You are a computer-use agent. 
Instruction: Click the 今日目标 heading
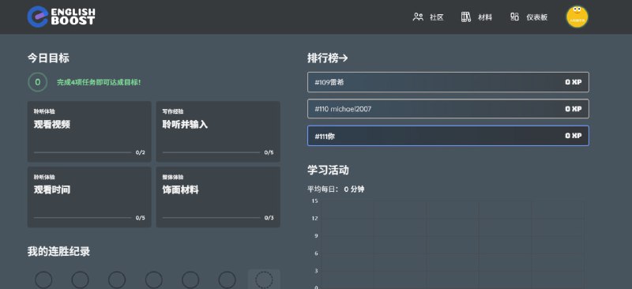[x=48, y=58]
